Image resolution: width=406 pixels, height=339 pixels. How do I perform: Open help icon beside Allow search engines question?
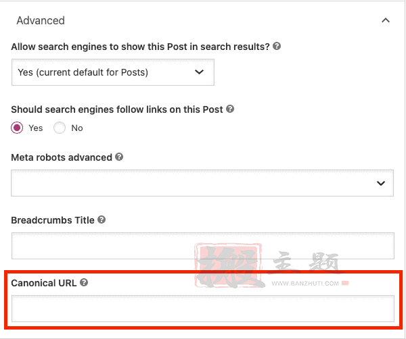coord(277,46)
